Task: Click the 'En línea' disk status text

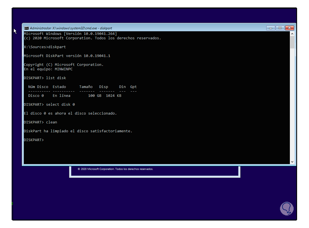Action: pos(62,95)
